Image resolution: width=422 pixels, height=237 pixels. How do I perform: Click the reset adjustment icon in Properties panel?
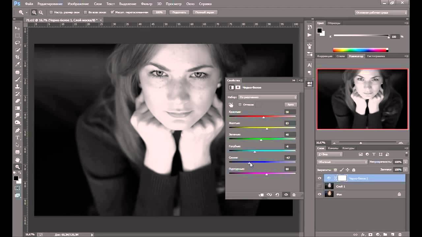tap(277, 195)
